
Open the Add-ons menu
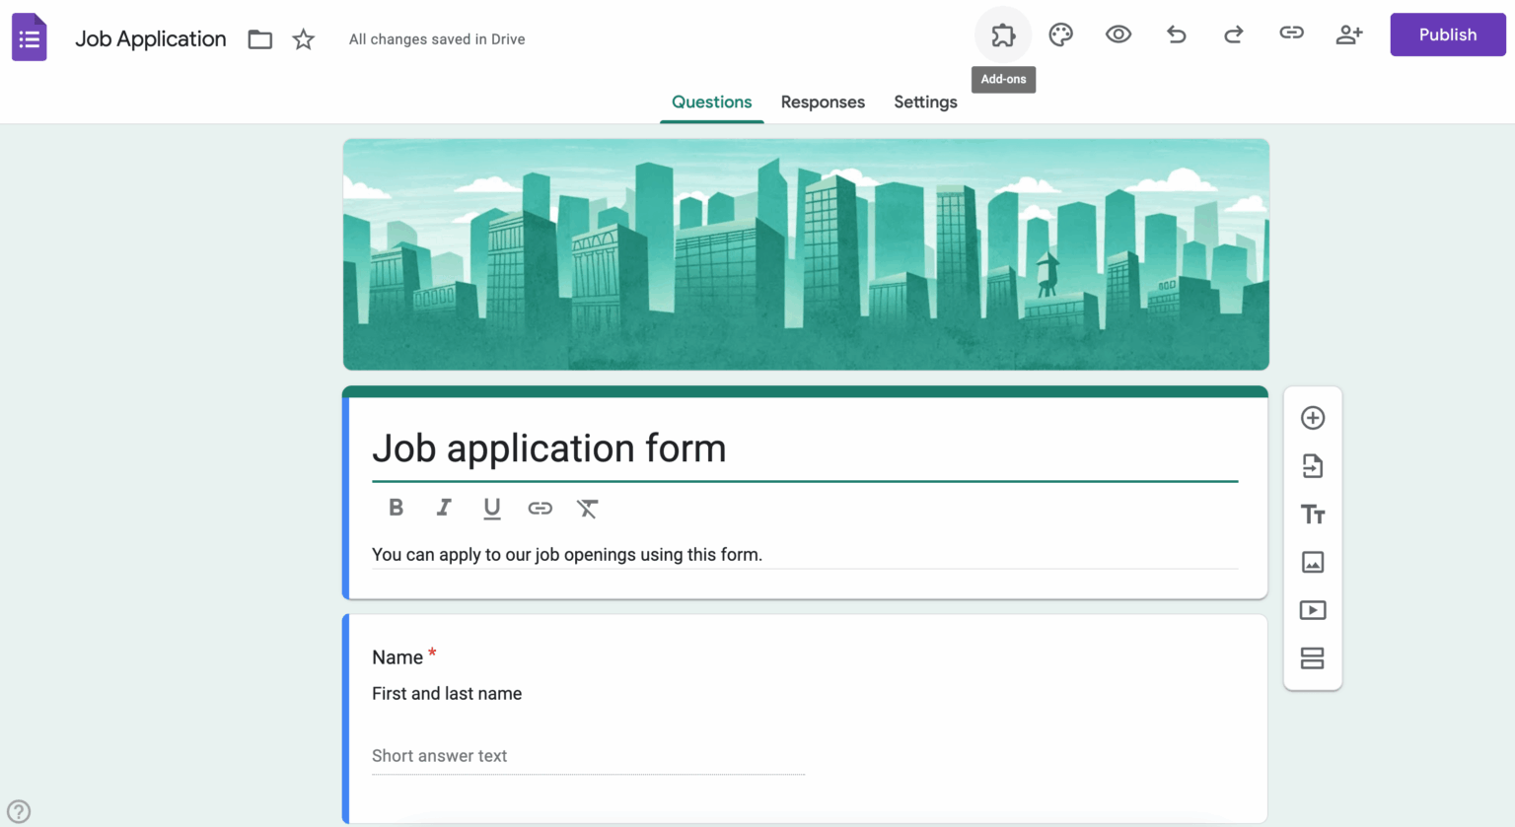pos(1003,34)
